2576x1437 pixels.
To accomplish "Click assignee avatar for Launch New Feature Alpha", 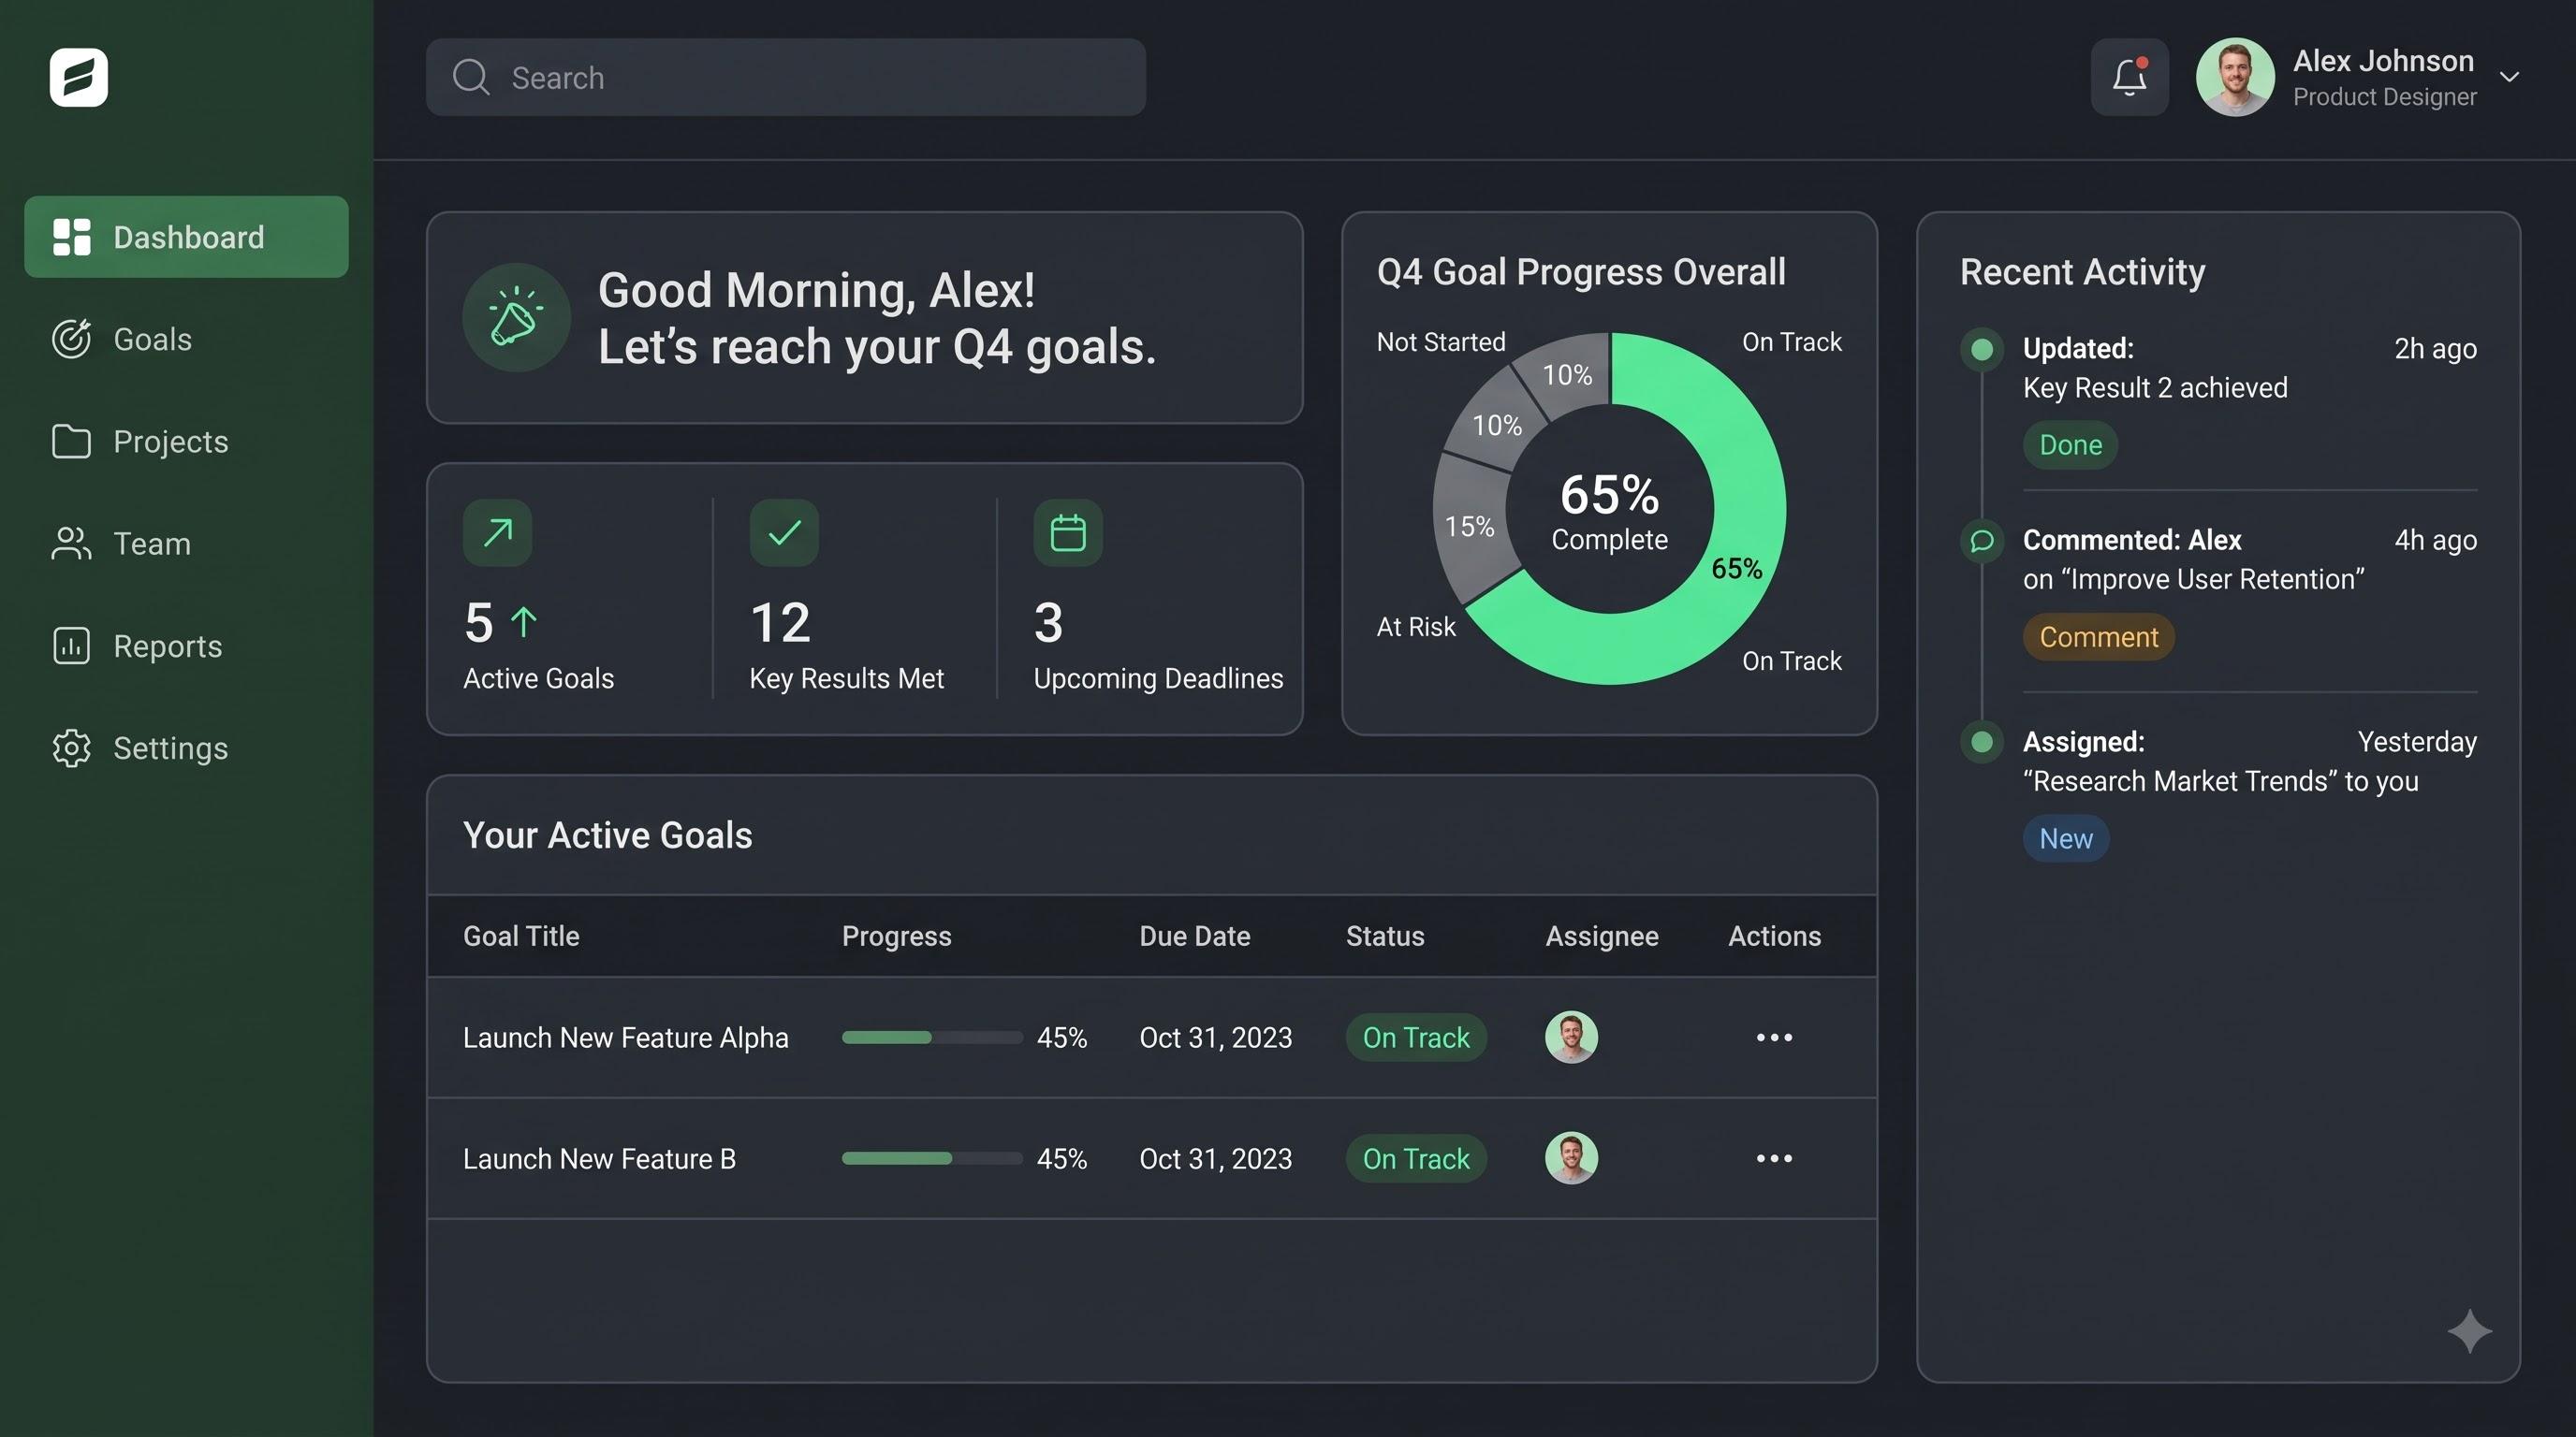I will point(1571,1038).
